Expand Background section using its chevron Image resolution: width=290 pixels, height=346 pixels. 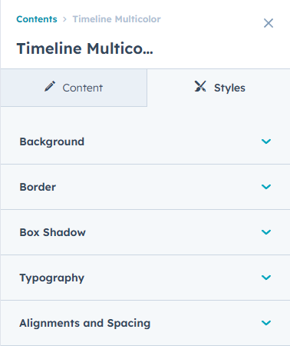click(266, 141)
